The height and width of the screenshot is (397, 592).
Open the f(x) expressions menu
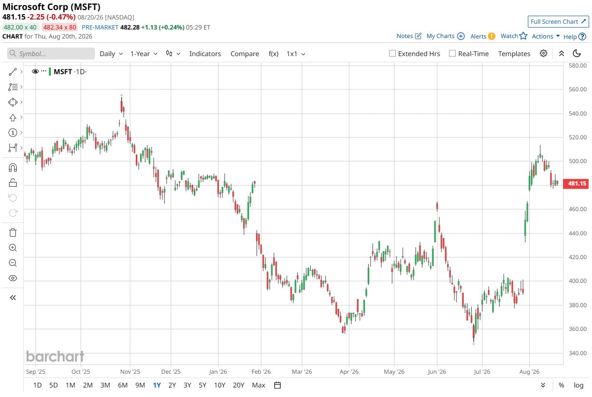tap(274, 54)
